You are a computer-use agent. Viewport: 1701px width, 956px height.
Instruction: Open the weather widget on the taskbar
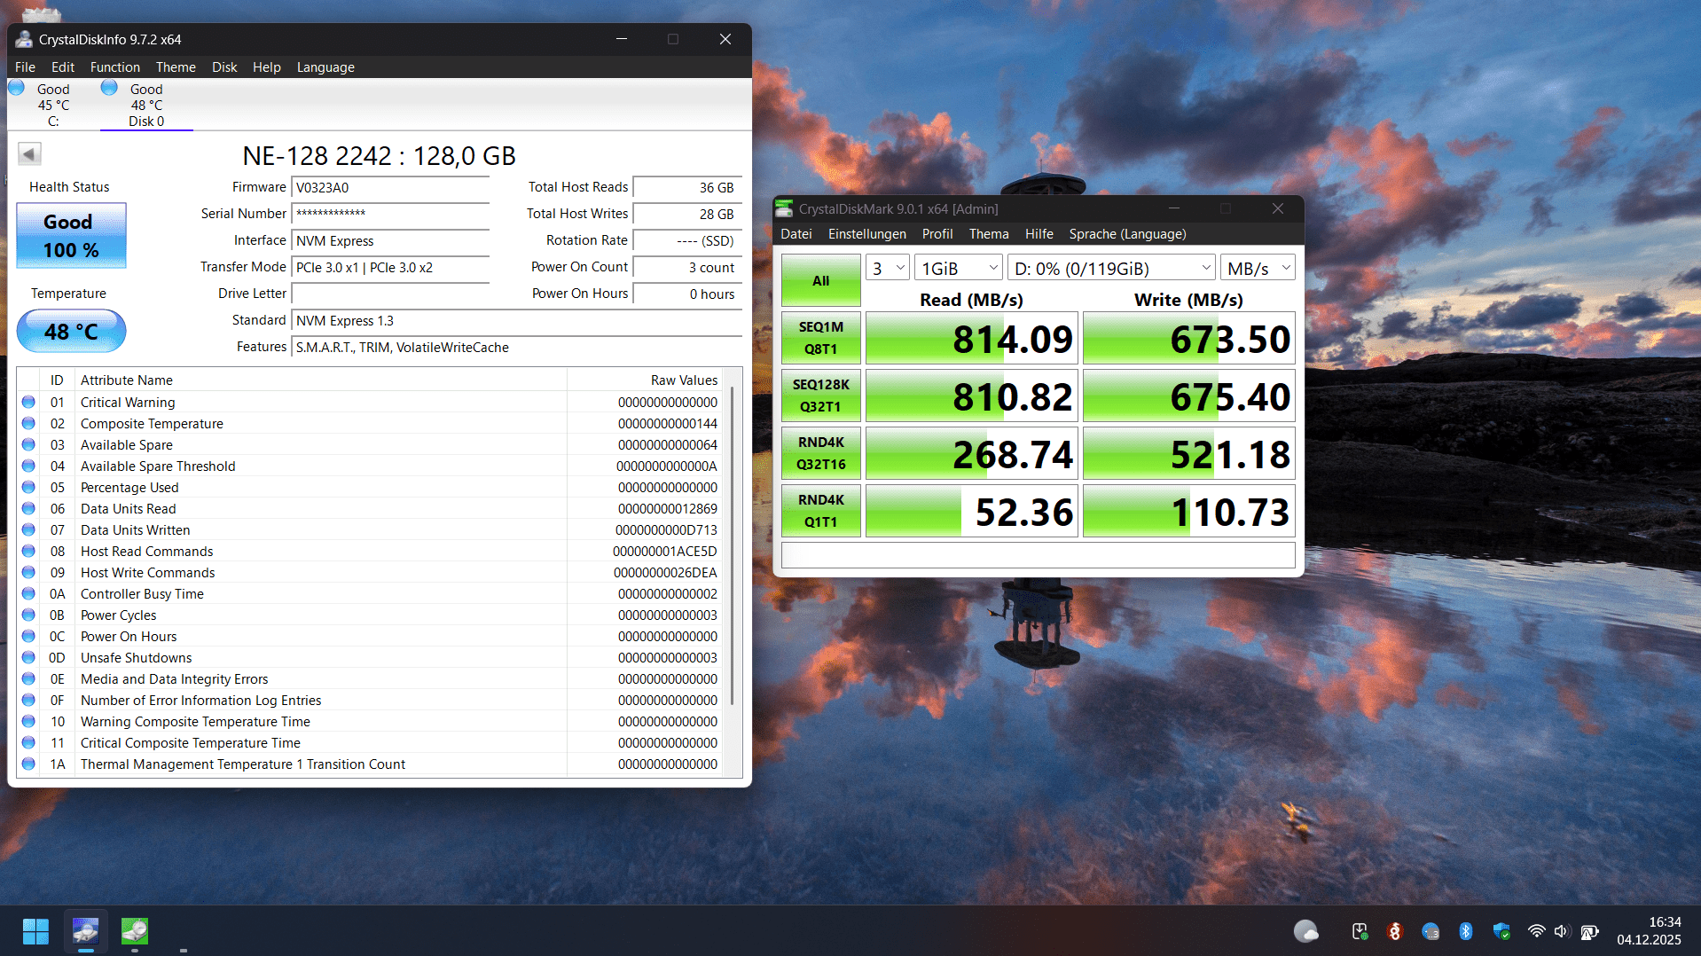[1305, 931]
